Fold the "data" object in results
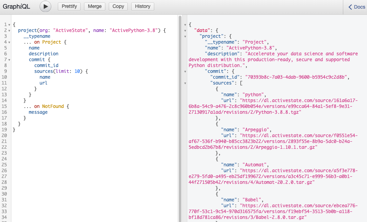The width and height of the screenshot is (367, 222). tap(185, 31)
